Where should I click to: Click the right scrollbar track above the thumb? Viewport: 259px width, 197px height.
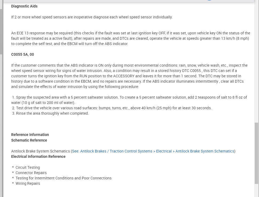click(x=256, y=67)
